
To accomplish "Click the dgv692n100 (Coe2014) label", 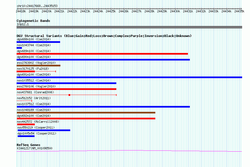I will click(x=34, y=116).
